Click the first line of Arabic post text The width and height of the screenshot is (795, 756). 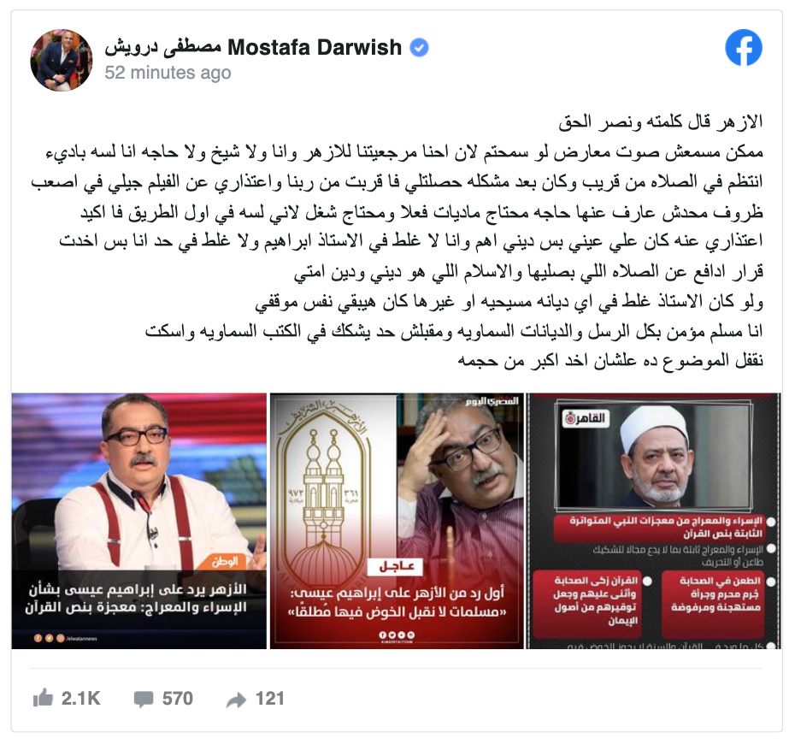(661, 121)
